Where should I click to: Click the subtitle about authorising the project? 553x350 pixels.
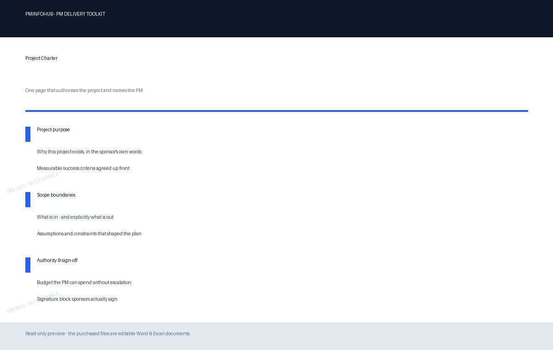84,90
